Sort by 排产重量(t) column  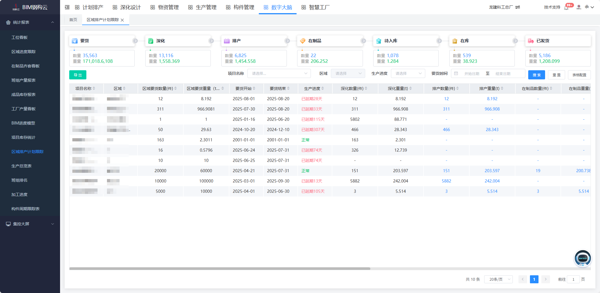pos(502,89)
